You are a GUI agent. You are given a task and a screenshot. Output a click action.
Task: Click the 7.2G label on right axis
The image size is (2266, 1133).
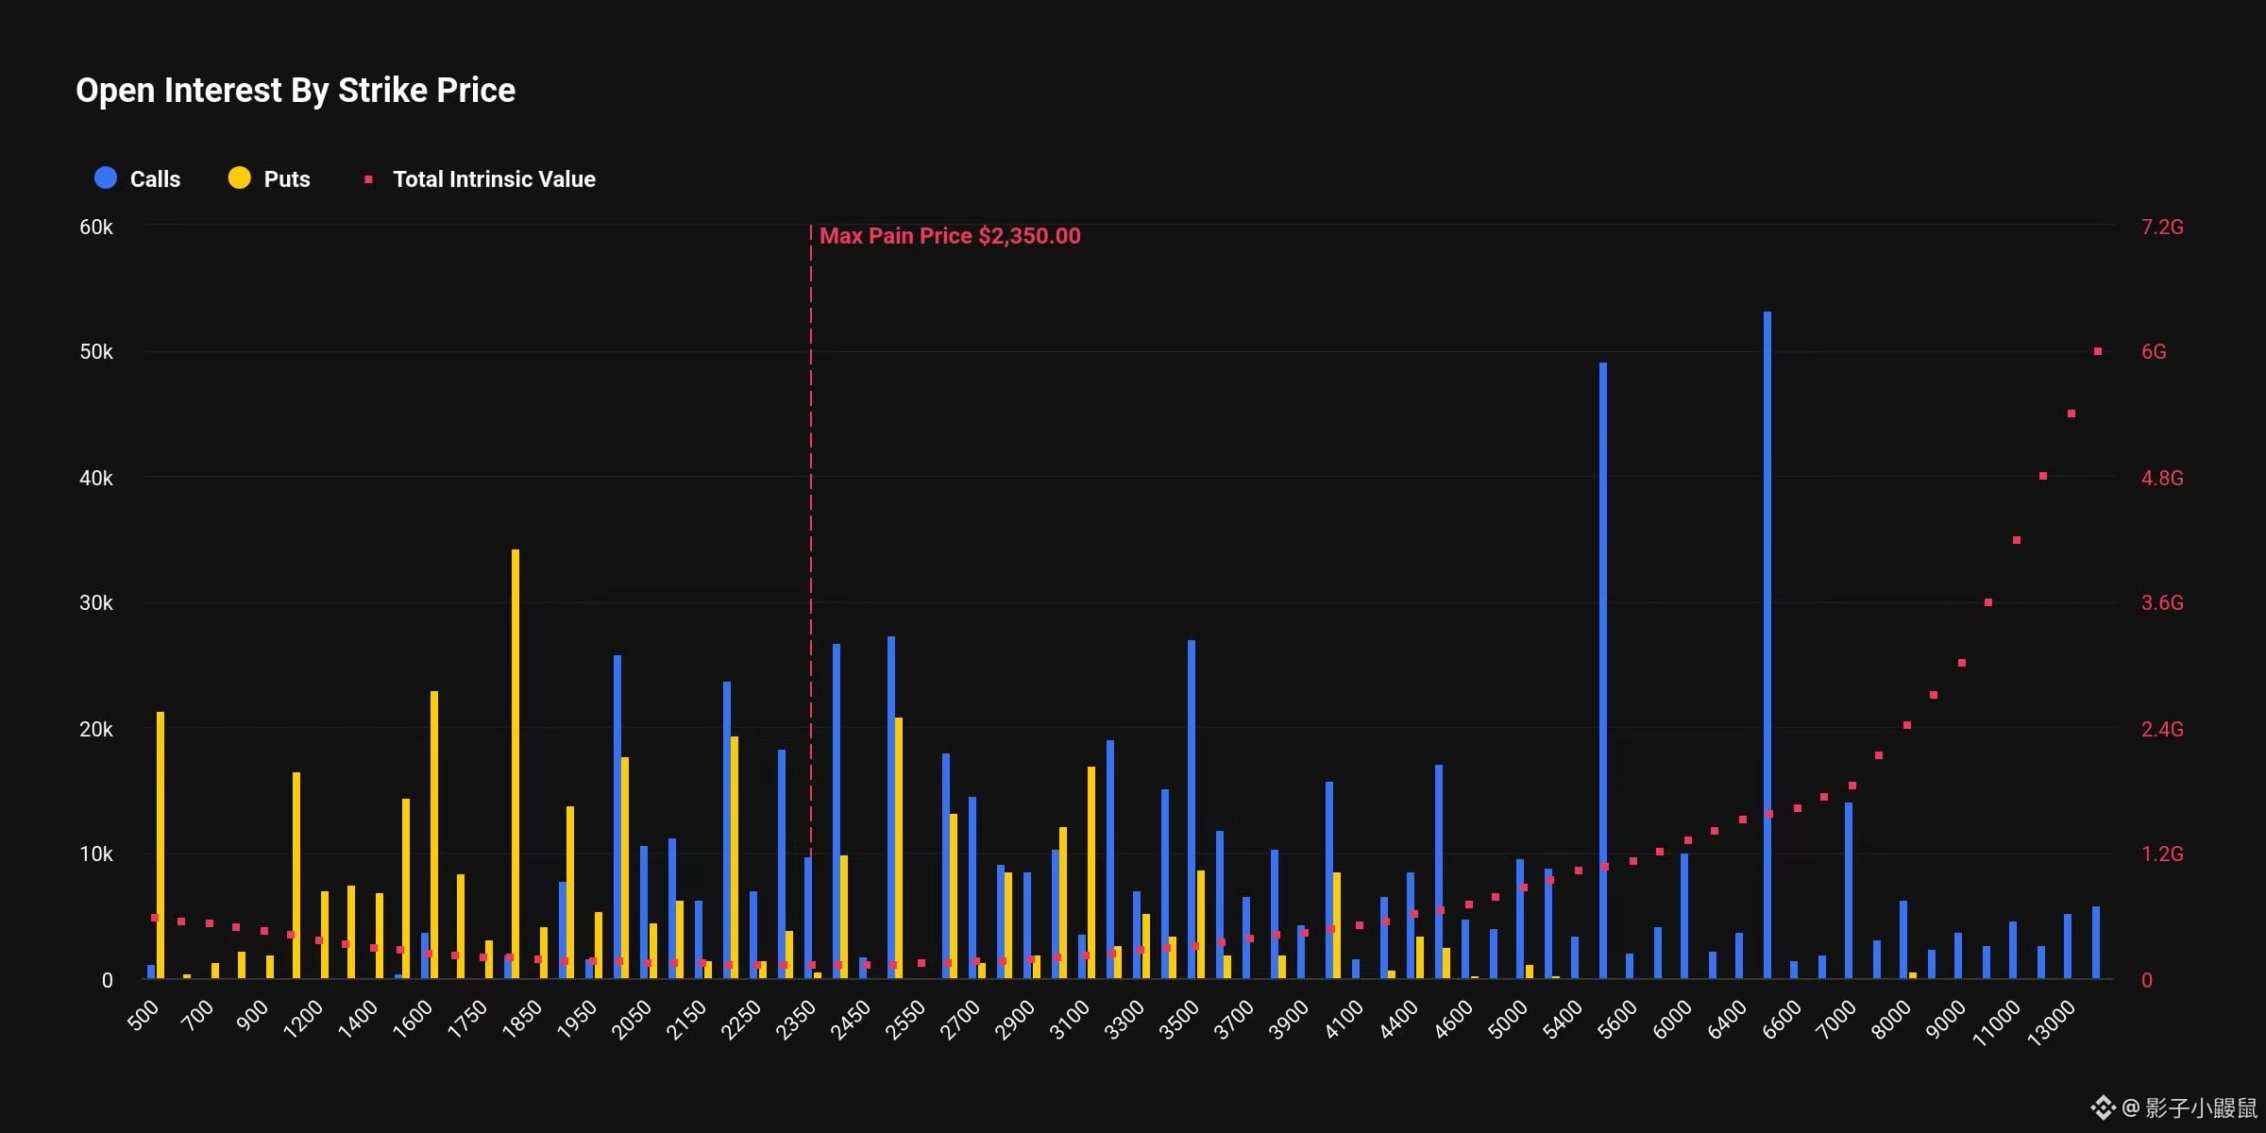coord(2161,228)
